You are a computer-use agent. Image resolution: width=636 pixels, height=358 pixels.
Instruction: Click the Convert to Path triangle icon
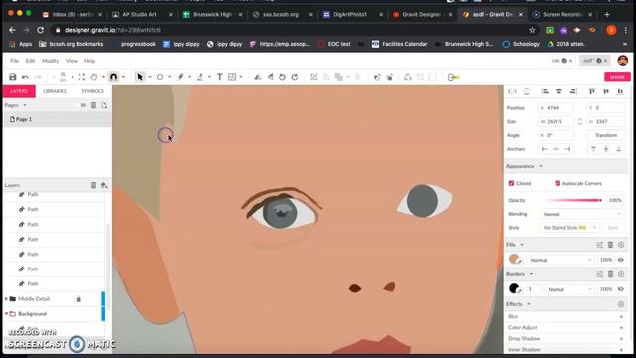click(408, 77)
